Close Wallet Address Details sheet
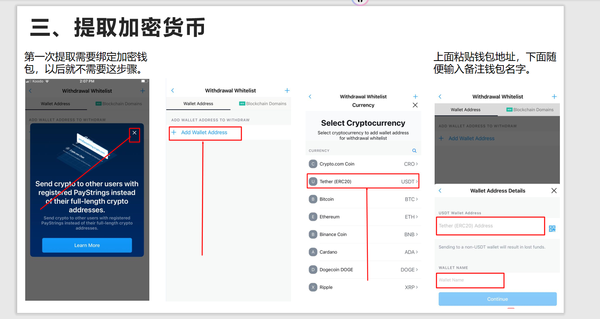The image size is (600, 319). [x=554, y=191]
